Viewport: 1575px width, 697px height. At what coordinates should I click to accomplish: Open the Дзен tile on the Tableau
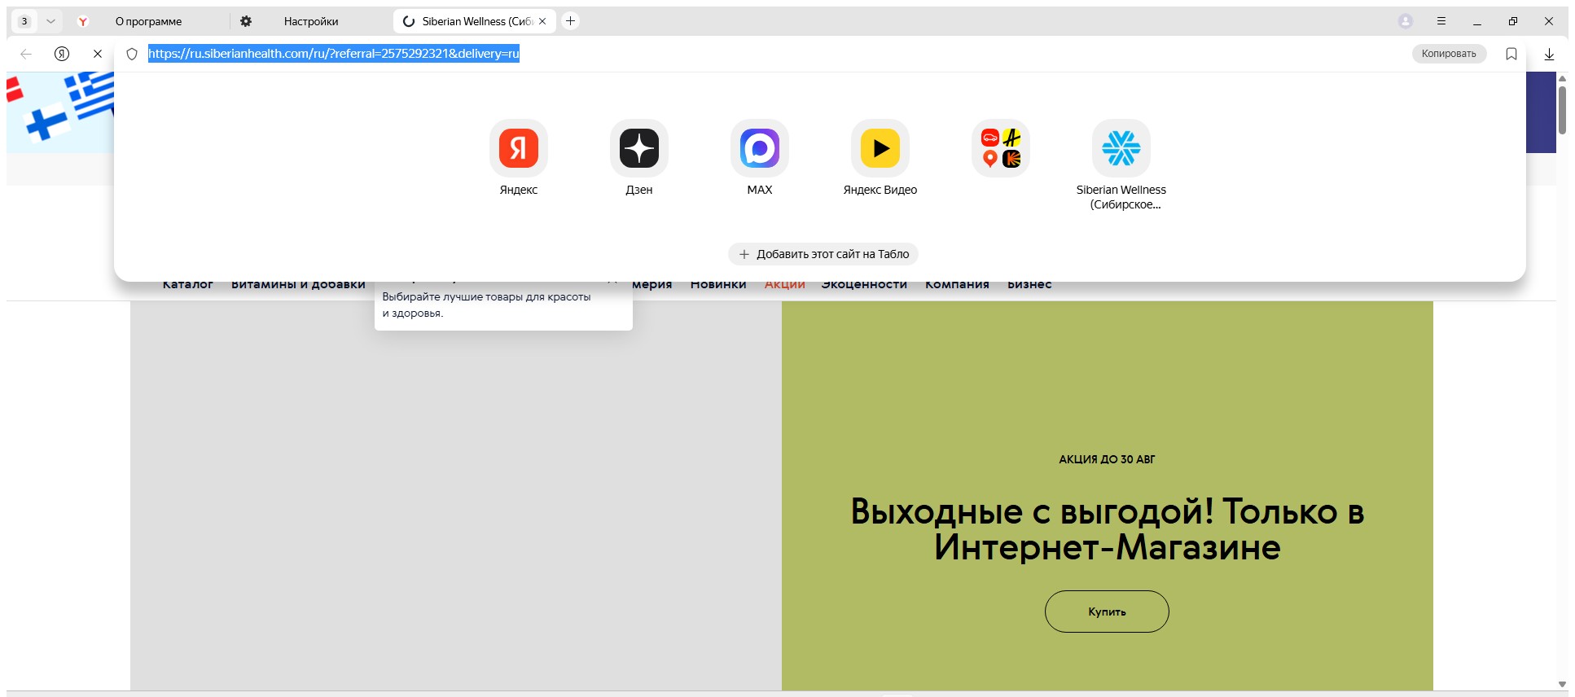point(639,148)
